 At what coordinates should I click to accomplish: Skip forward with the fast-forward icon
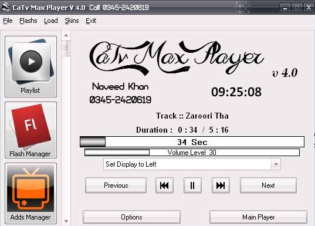tap(221, 185)
